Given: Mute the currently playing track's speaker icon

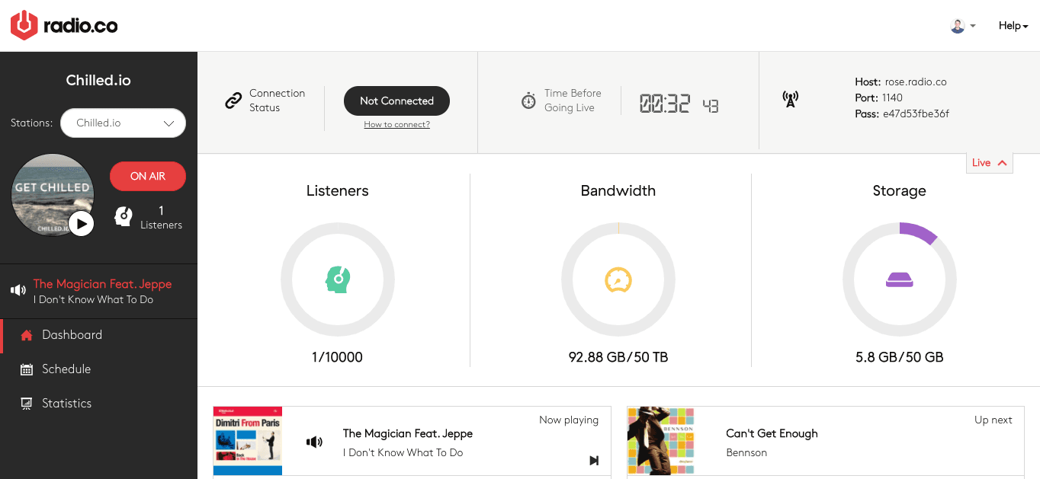Looking at the screenshot, I should [x=315, y=442].
